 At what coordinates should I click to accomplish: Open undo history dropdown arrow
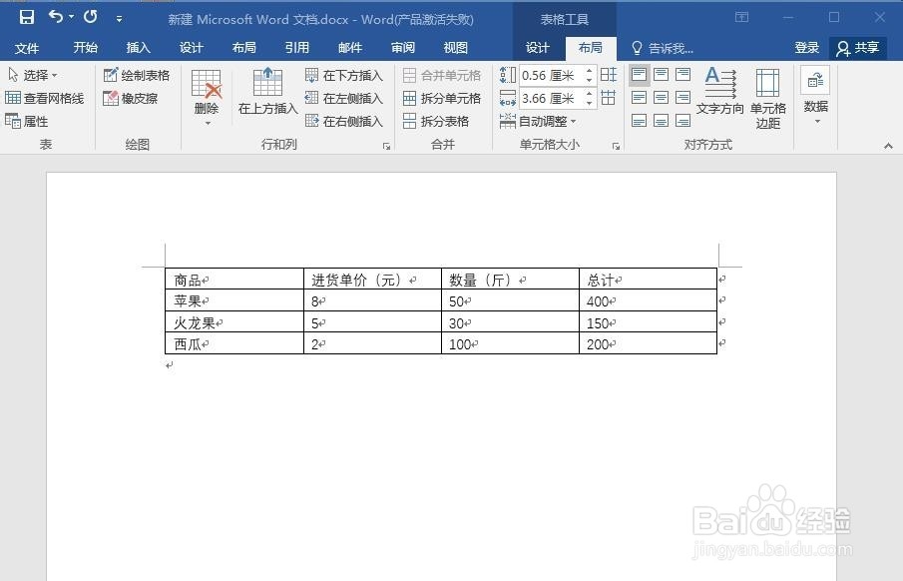pos(72,17)
